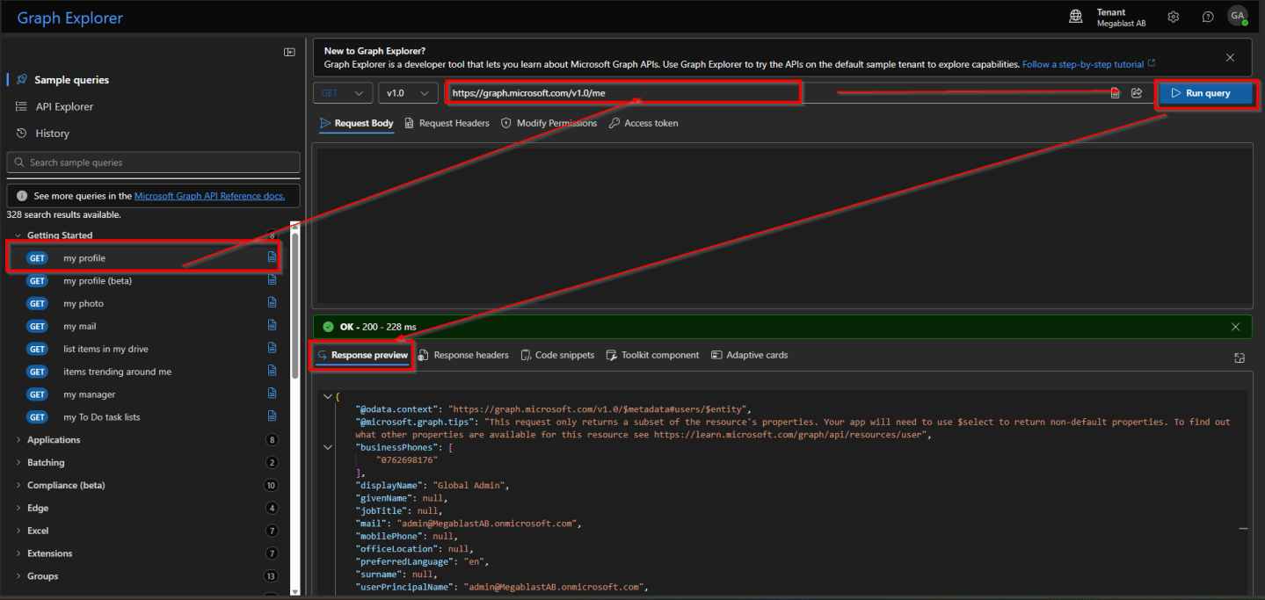Share the query via the share icon
The height and width of the screenshot is (600, 1265).
[x=1137, y=92]
